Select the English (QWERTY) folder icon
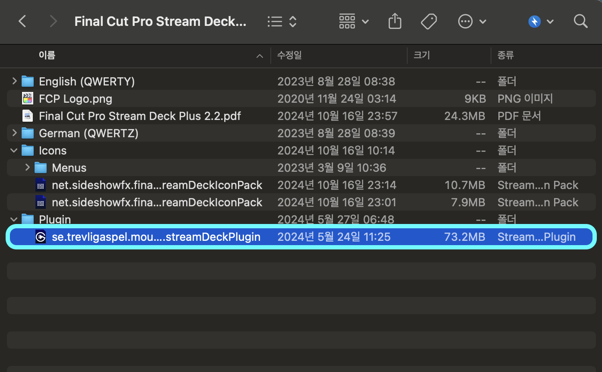This screenshot has height=372, width=602. click(28, 81)
